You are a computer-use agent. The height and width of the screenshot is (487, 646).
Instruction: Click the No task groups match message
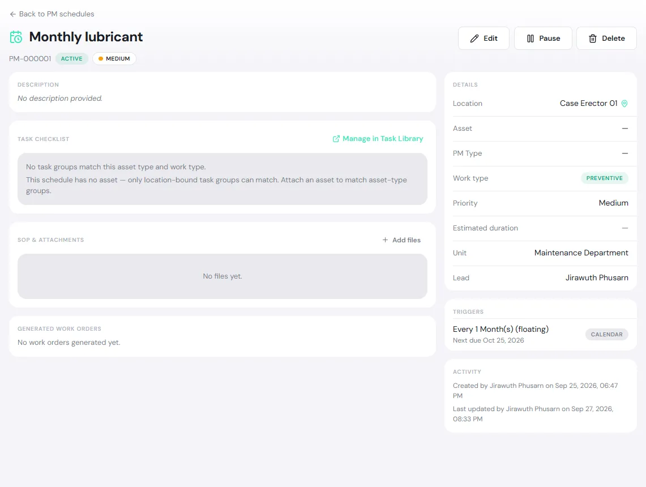click(x=115, y=167)
